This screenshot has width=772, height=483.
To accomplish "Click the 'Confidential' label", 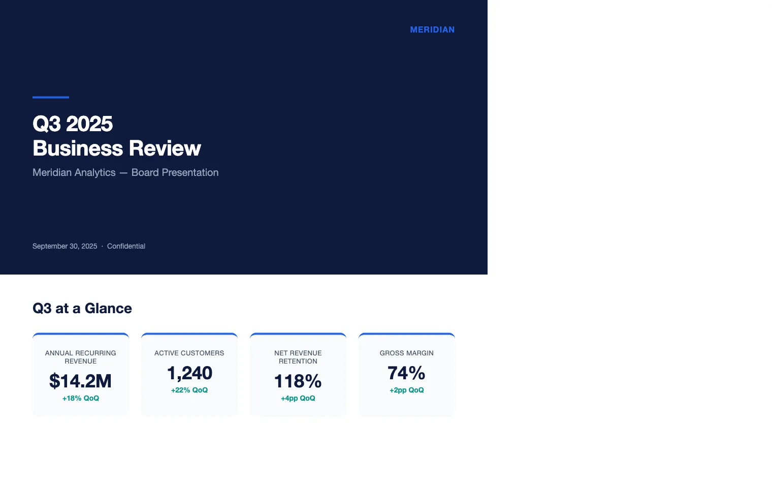I will pyautogui.click(x=126, y=246).
